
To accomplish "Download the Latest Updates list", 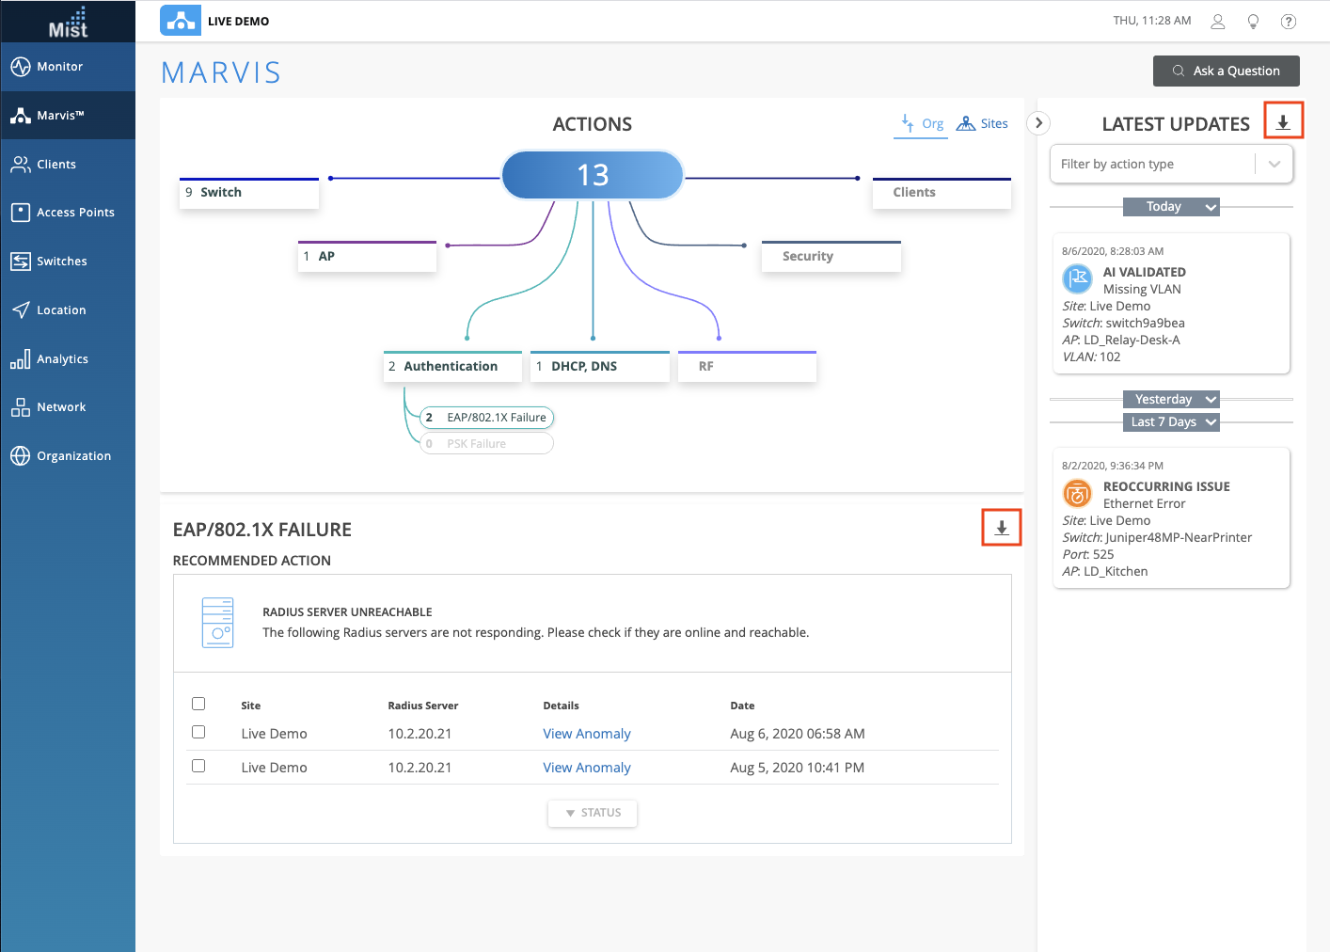I will [1283, 121].
